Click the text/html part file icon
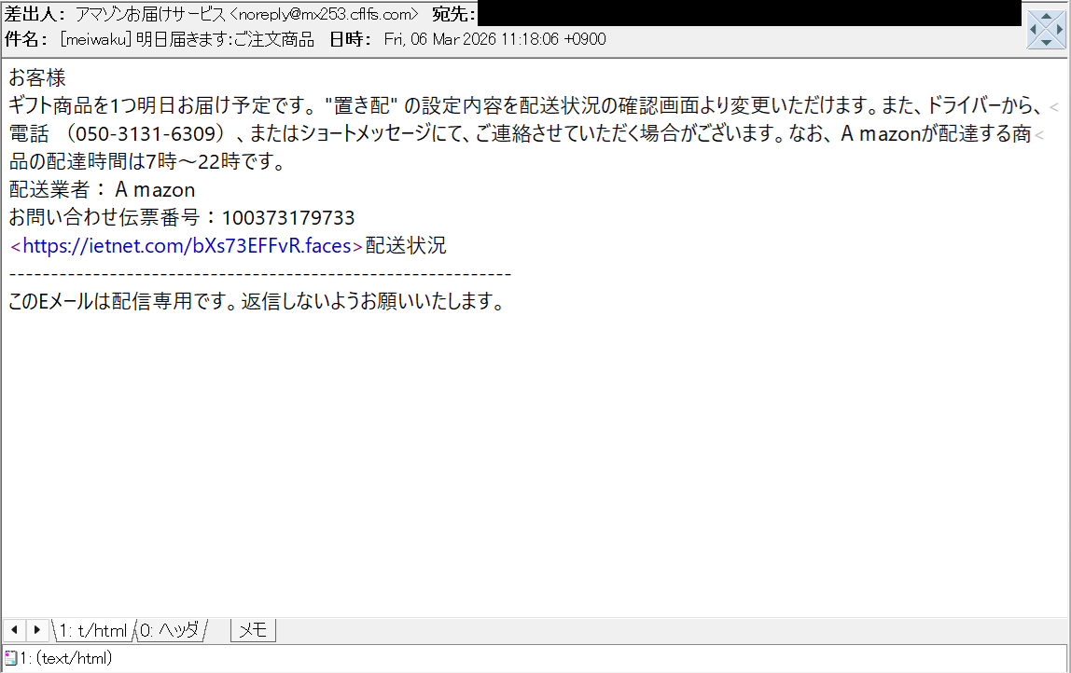The width and height of the screenshot is (1071, 673). point(11,658)
